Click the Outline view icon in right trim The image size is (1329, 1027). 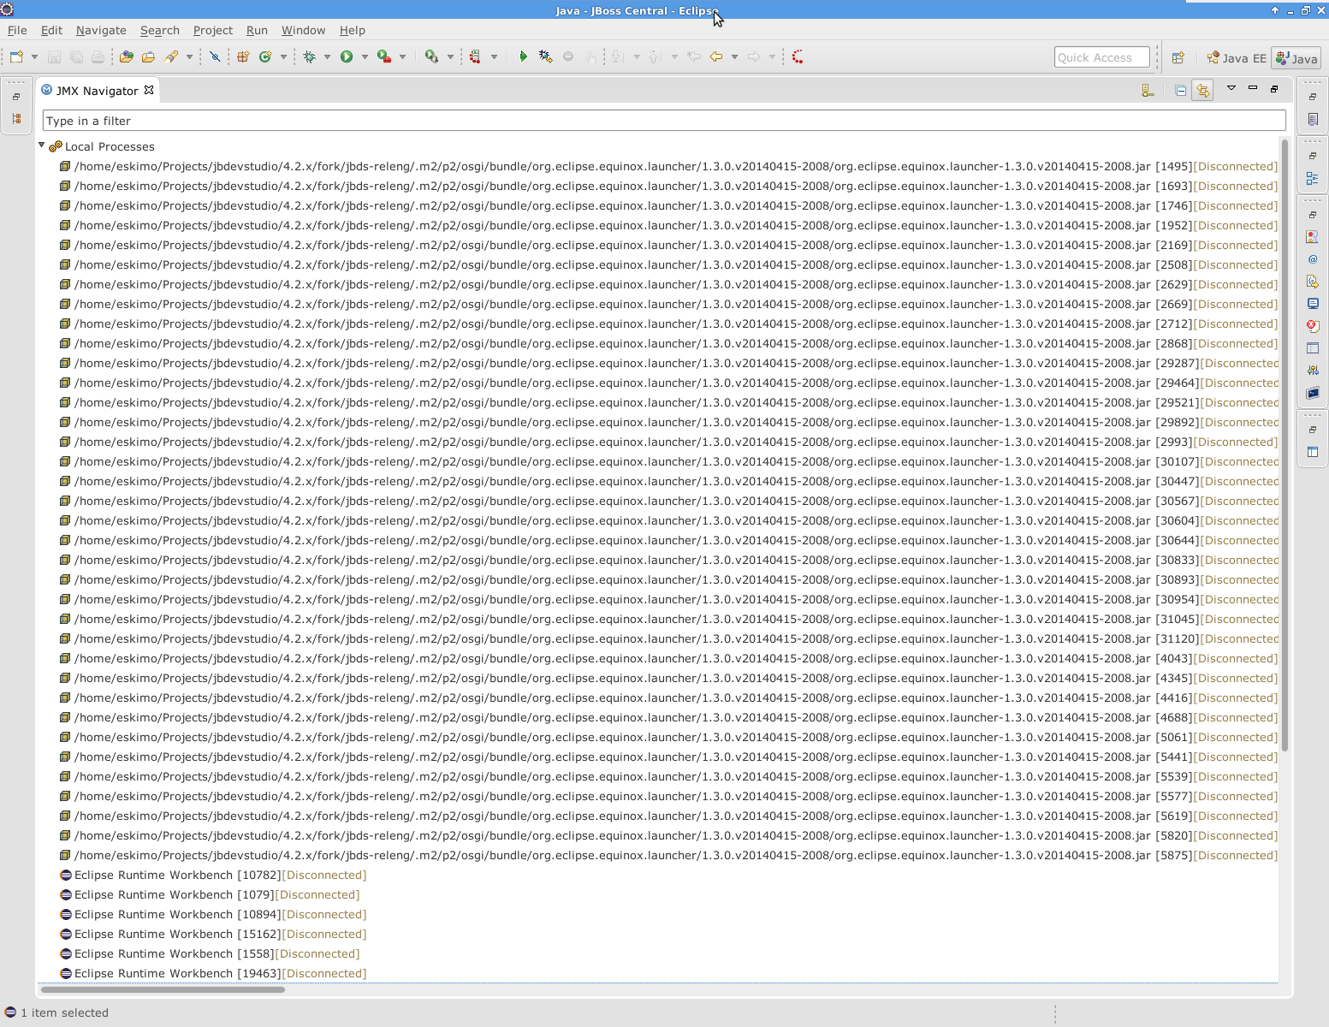point(1313,178)
